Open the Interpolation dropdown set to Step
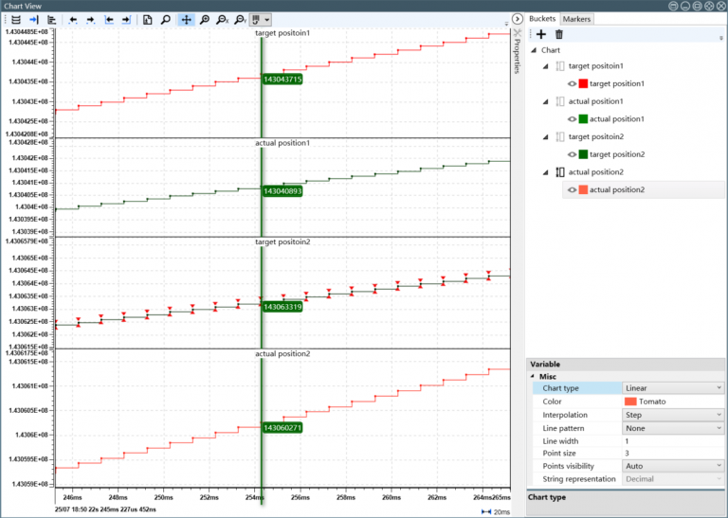This screenshot has height=518, width=728. [x=673, y=415]
